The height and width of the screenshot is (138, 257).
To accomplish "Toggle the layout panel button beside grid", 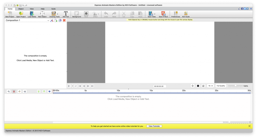I will (203, 86).
